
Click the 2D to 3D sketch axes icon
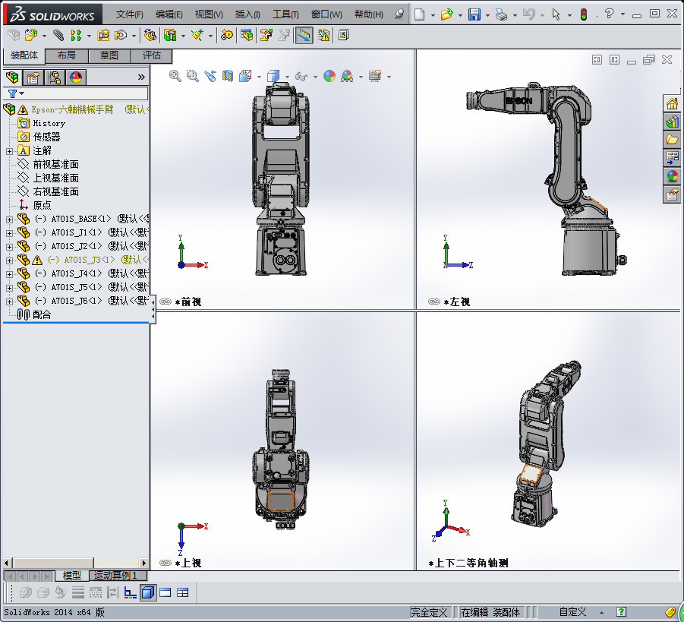click(130, 592)
